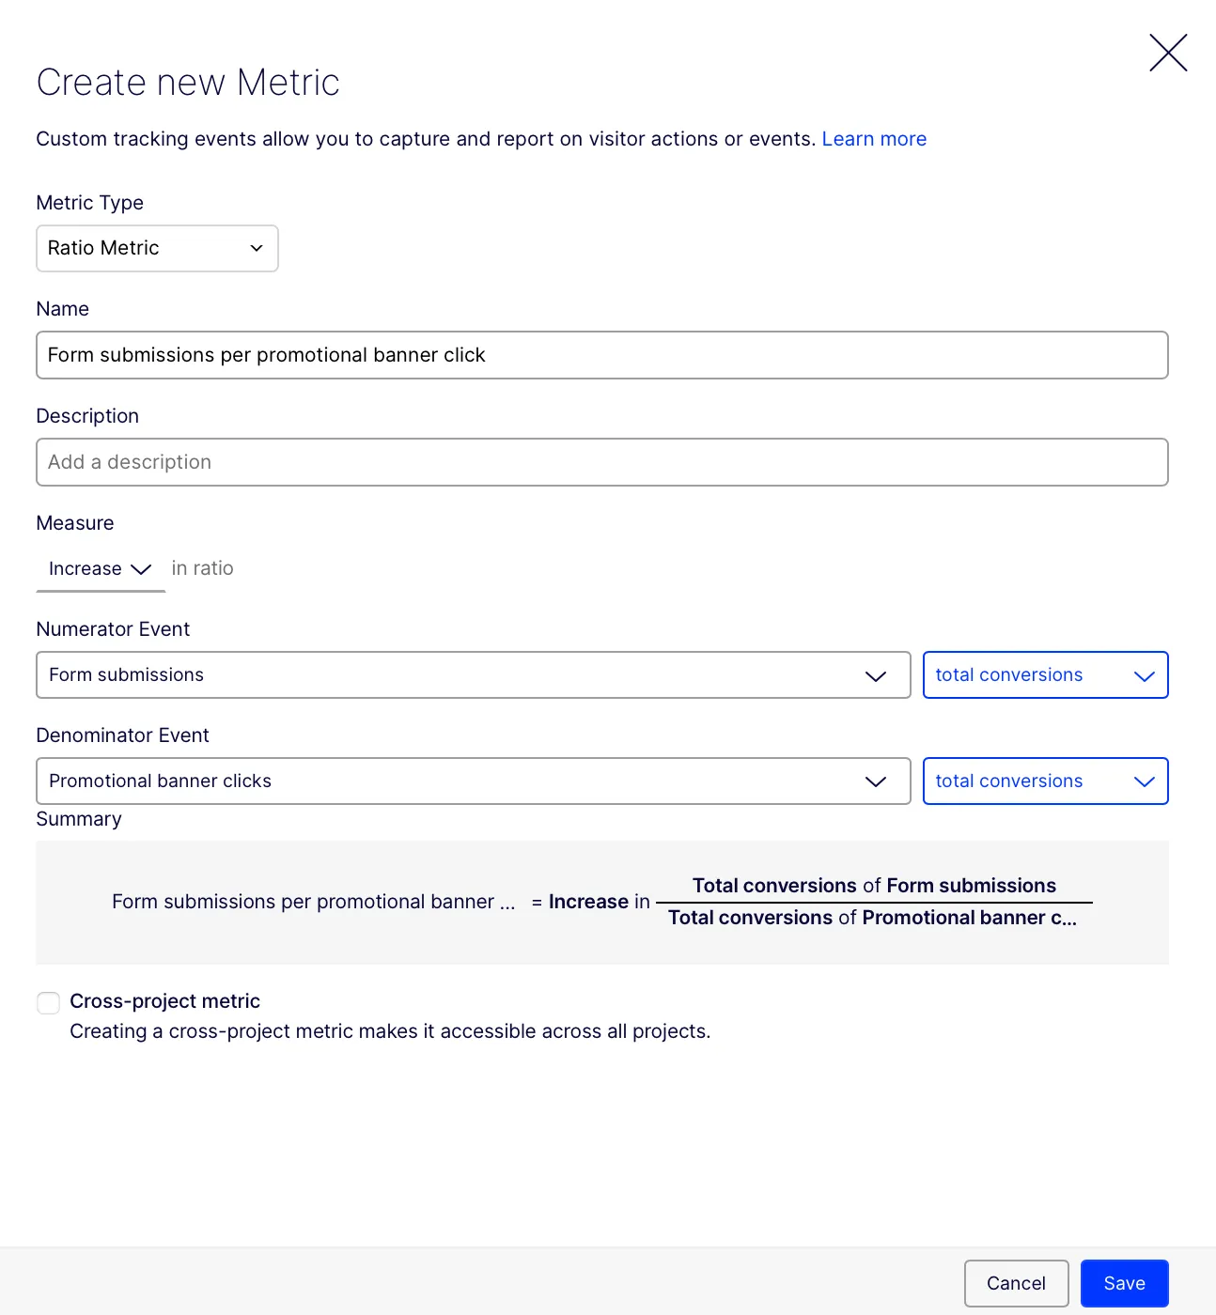Open the Ratio Metric type dropdown
This screenshot has width=1216, height=1315.
click(x=157, y=248)
